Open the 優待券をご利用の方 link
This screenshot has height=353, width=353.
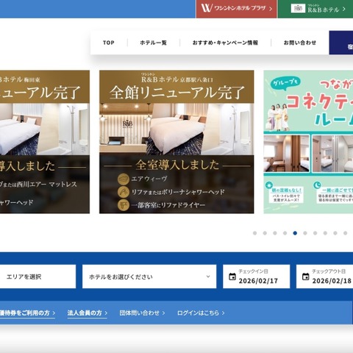(x=27, y=313)
